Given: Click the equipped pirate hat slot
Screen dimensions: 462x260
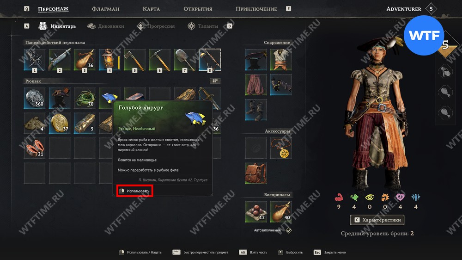Looking at the screenshot, I should pos(256,60).
